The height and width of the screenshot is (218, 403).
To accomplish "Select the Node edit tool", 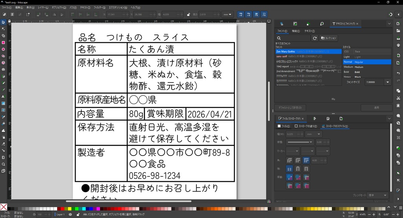I will pos(3,29).
